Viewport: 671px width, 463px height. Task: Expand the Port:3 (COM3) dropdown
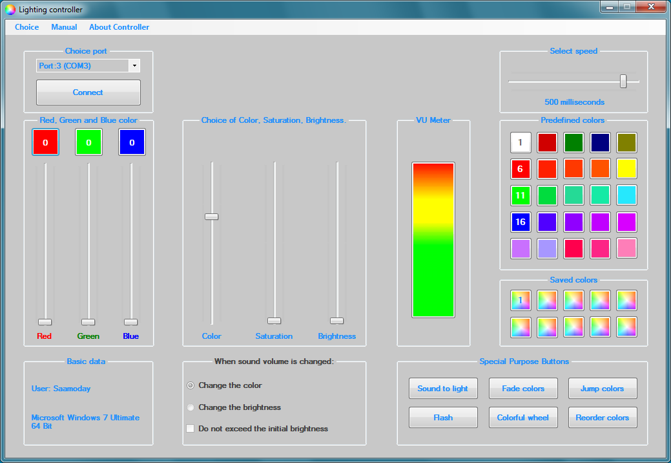tap(134, 65)
